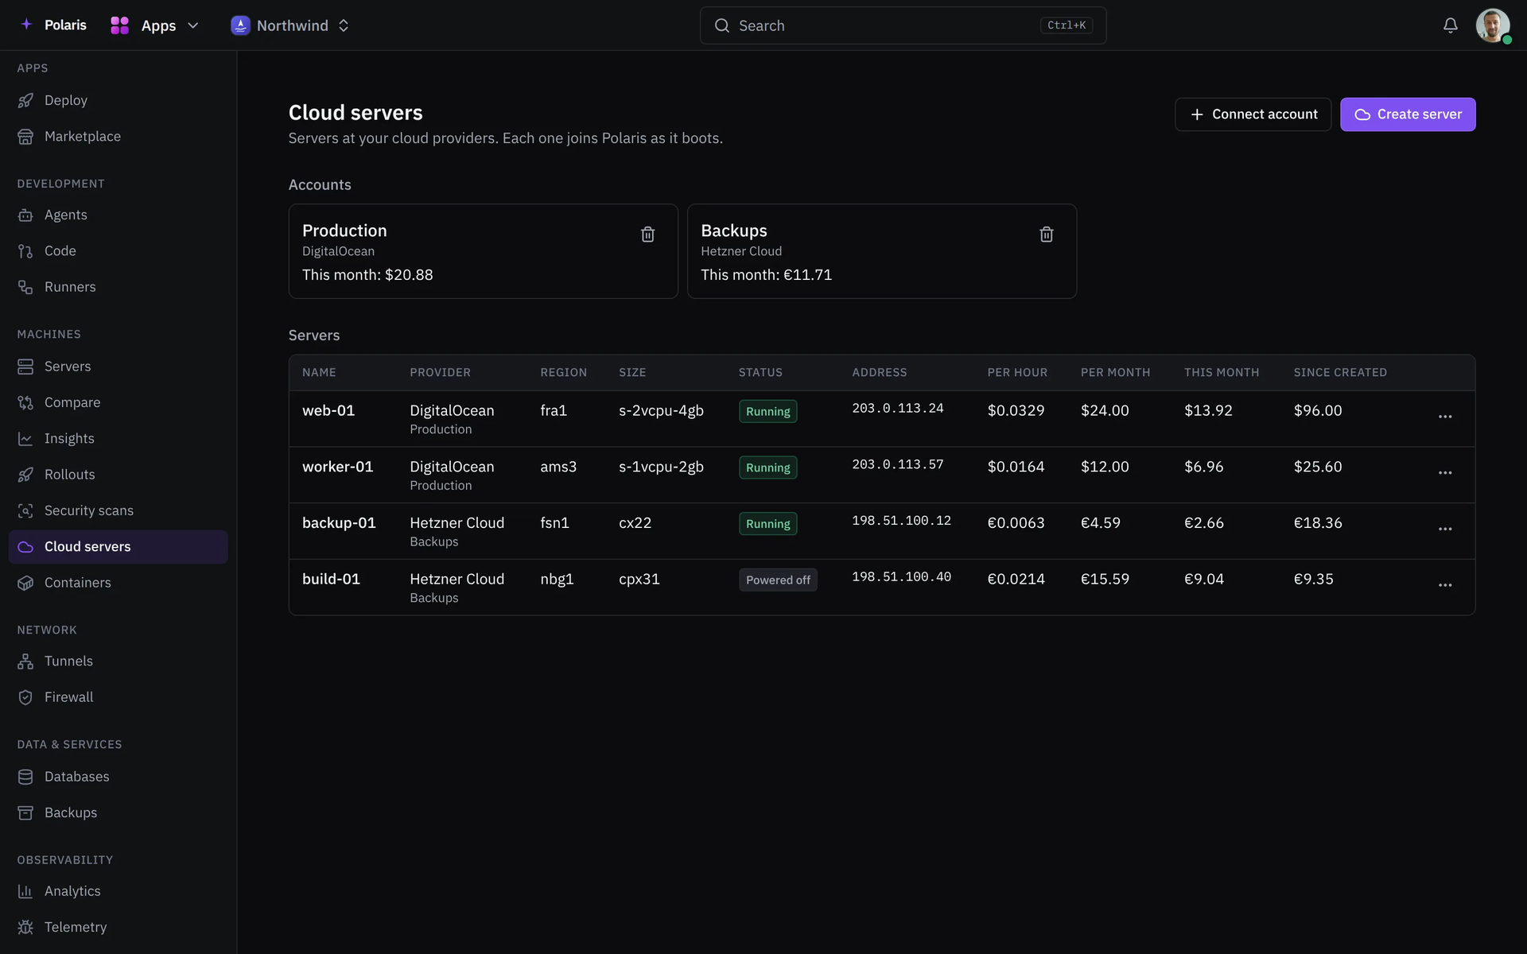The width and height of the screenshot is (1527, 954).
Task: Open actions menu for web-01
Action: [1445, 417]
